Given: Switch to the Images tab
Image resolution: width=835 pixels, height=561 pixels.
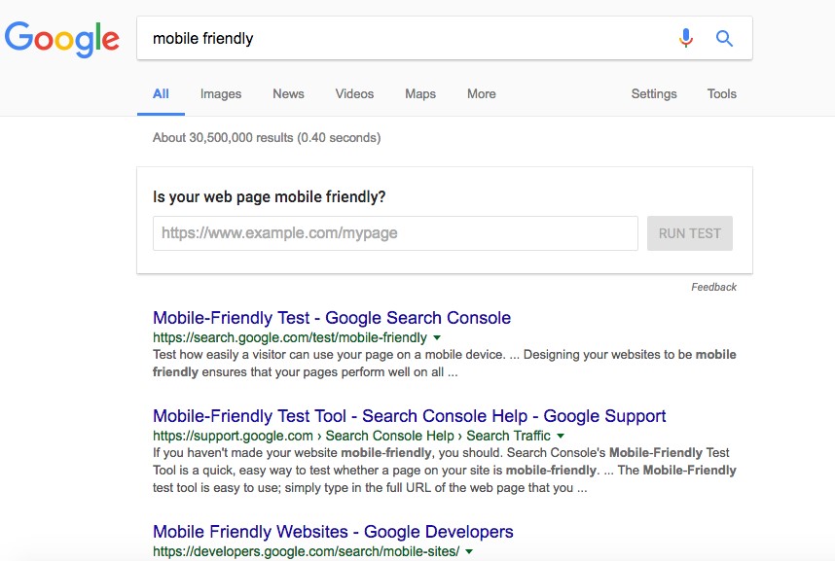Looking at the screenshot, I should coord(221,94).
